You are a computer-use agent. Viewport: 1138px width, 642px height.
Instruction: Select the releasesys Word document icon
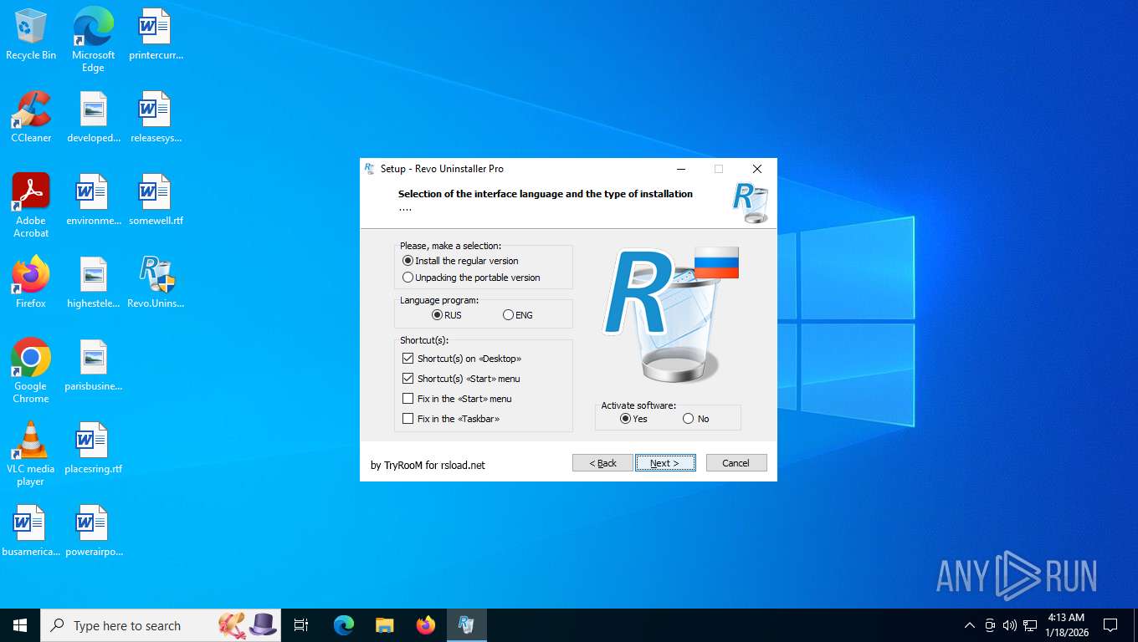point(155,117)
